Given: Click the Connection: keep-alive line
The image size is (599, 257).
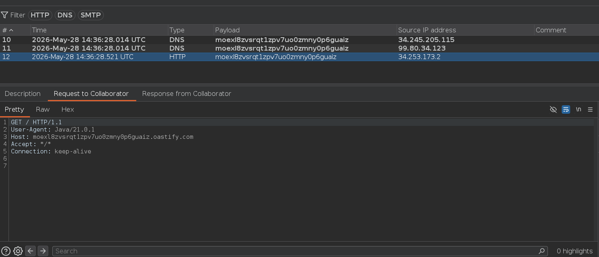Looking at the screenshot, I should (x=51, y=151).
